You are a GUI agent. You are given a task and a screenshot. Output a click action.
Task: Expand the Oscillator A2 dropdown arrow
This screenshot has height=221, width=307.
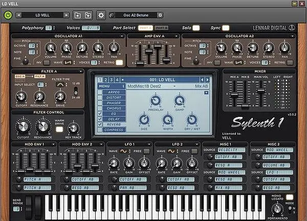(292, 36)
